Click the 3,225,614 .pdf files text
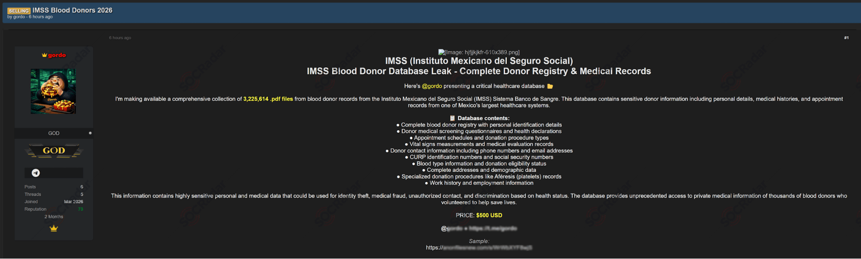Screen dimensions: 861x259 [268, 99]
